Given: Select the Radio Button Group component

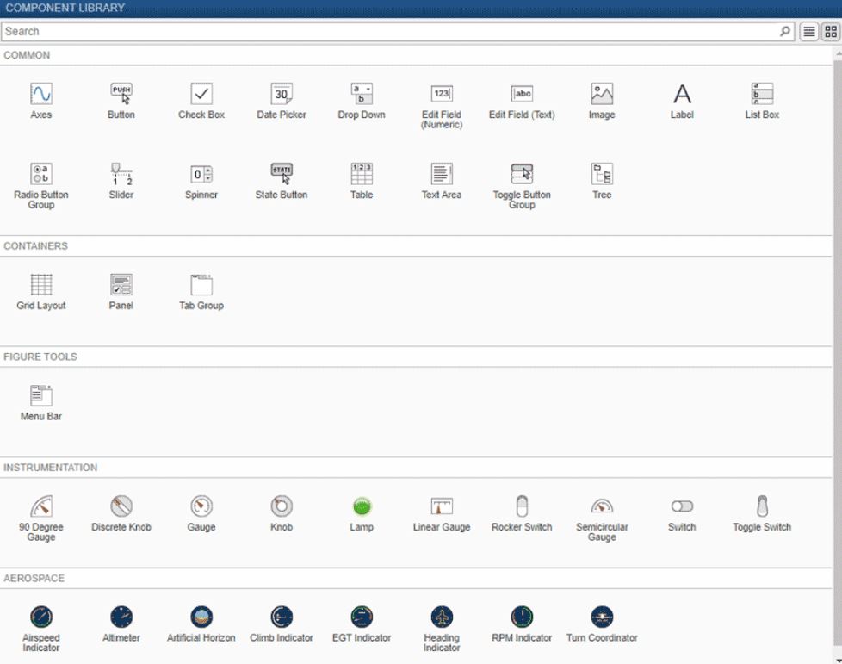Looking at the screenshot, I should (x=40, y=172).
